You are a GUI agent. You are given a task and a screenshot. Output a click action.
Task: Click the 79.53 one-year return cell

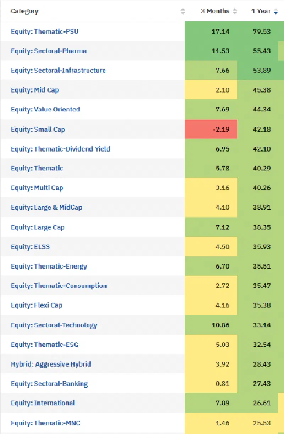tap(261, 31)
